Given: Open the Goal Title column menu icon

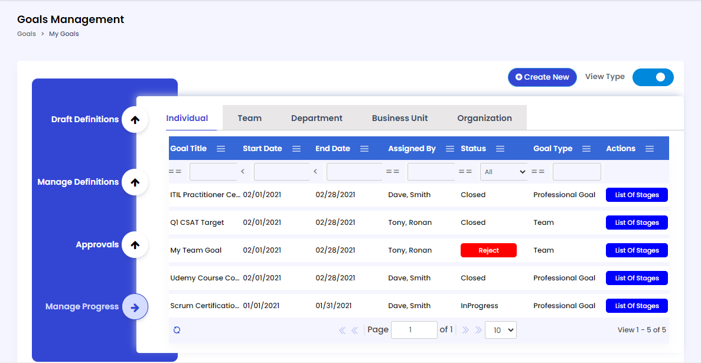Looking at the screenshot, I should tap(221, 149).
